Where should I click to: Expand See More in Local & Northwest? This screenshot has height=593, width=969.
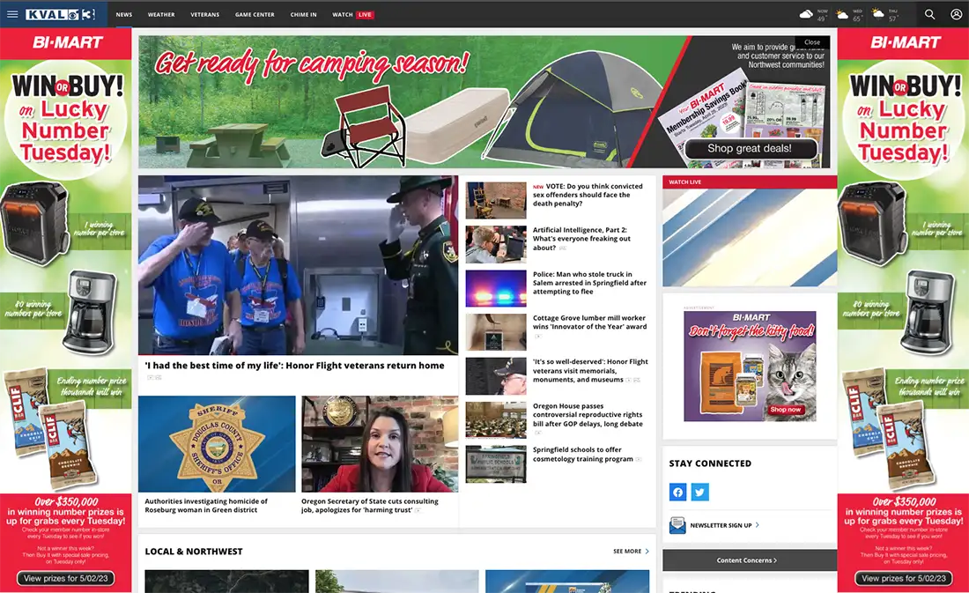coord(631,551)
